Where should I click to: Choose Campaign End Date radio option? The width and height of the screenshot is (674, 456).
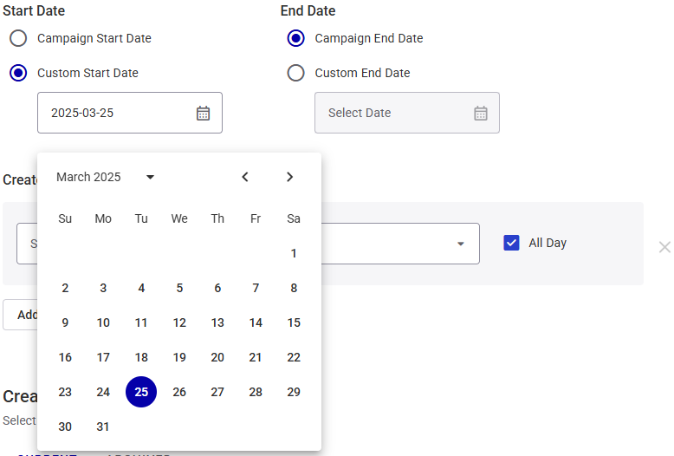pyautogui.click(x=295, y=38)
